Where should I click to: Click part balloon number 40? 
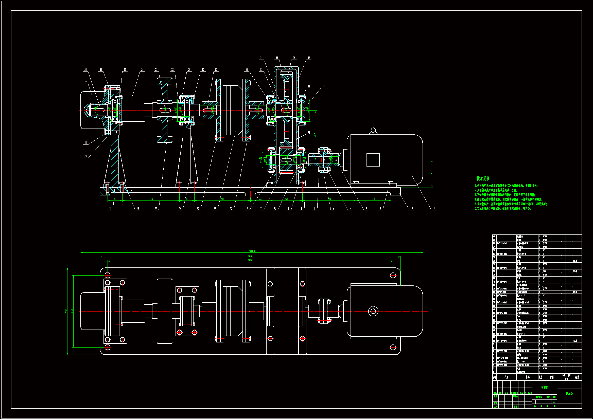[309, 132]
